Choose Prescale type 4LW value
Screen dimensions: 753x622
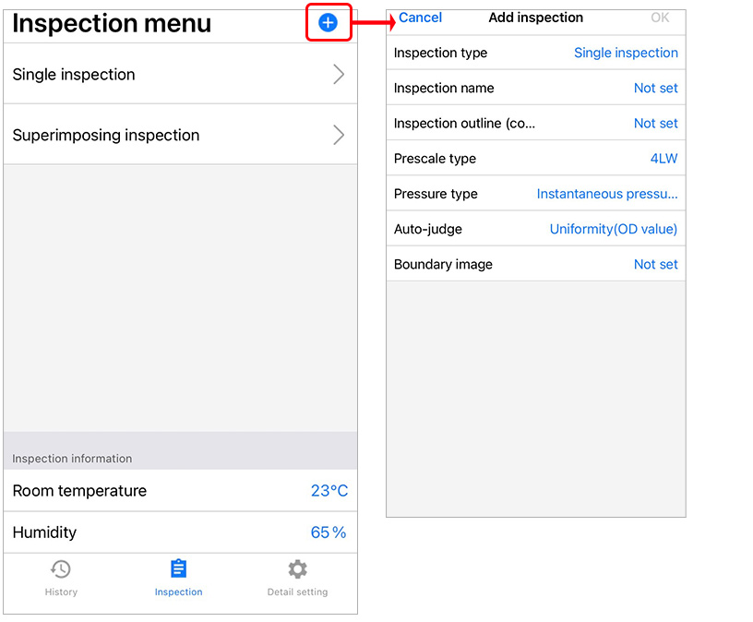click(x=663, y=159)
